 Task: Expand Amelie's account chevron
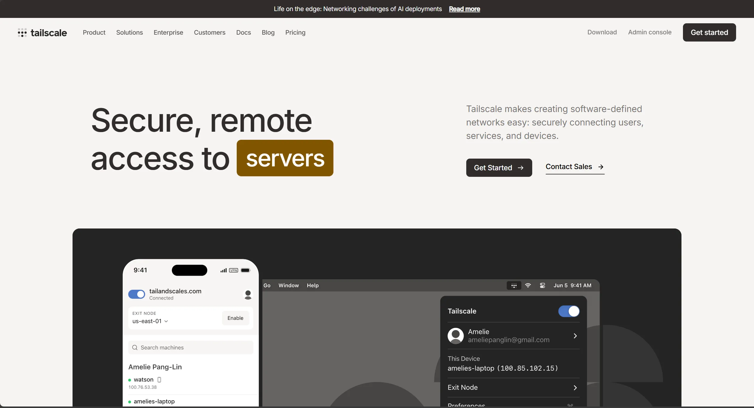(575, 336)
